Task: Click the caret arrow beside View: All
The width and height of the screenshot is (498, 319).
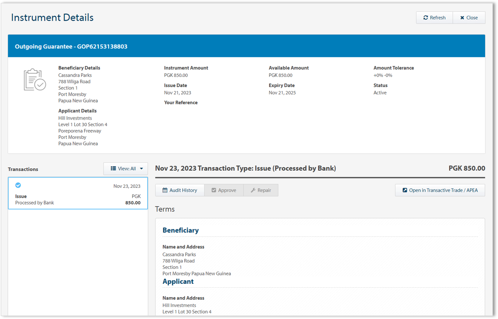Action: click(x=141, y=169)
